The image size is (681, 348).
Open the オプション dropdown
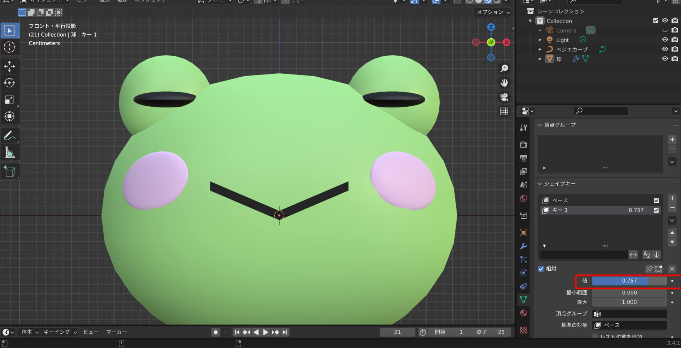coord(493,12)
